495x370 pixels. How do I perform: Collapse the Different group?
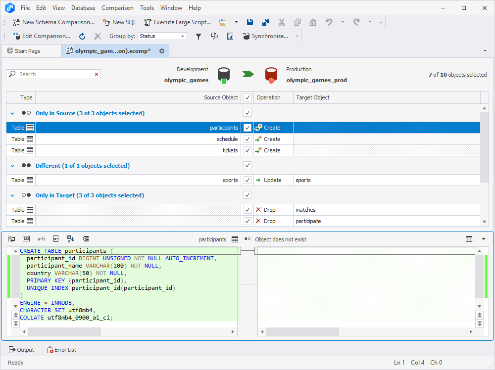[x=13, y=166]
